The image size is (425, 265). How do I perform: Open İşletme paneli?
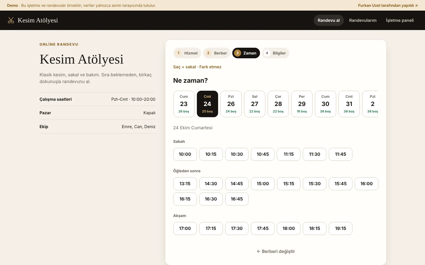click(400, 20)
